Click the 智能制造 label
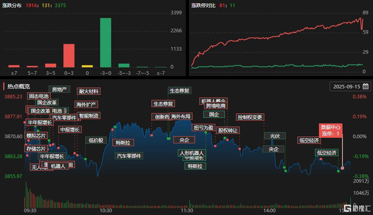The width and height of the screenshot is (373, 215). [x=89, y=115]
